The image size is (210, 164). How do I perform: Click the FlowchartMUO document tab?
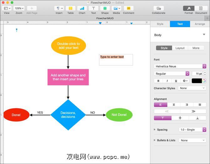[x=105, y=18]
